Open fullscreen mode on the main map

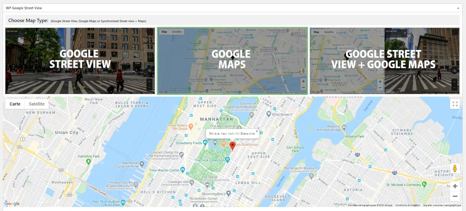pos(455,104)
